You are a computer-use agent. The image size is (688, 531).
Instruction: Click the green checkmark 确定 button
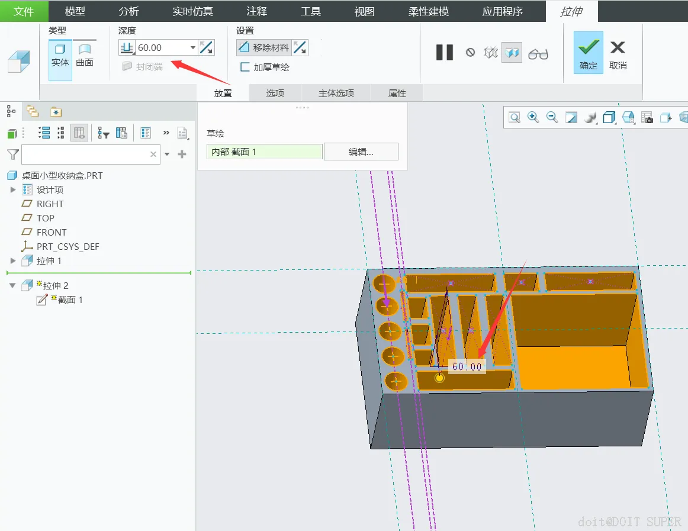(588, 53)
